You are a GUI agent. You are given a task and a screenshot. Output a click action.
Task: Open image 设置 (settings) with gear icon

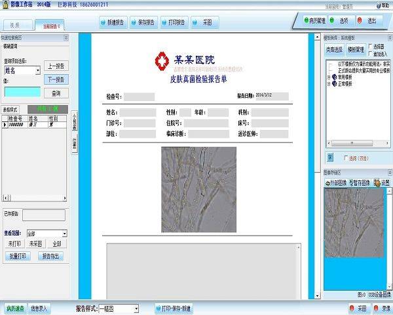(379, 183)
